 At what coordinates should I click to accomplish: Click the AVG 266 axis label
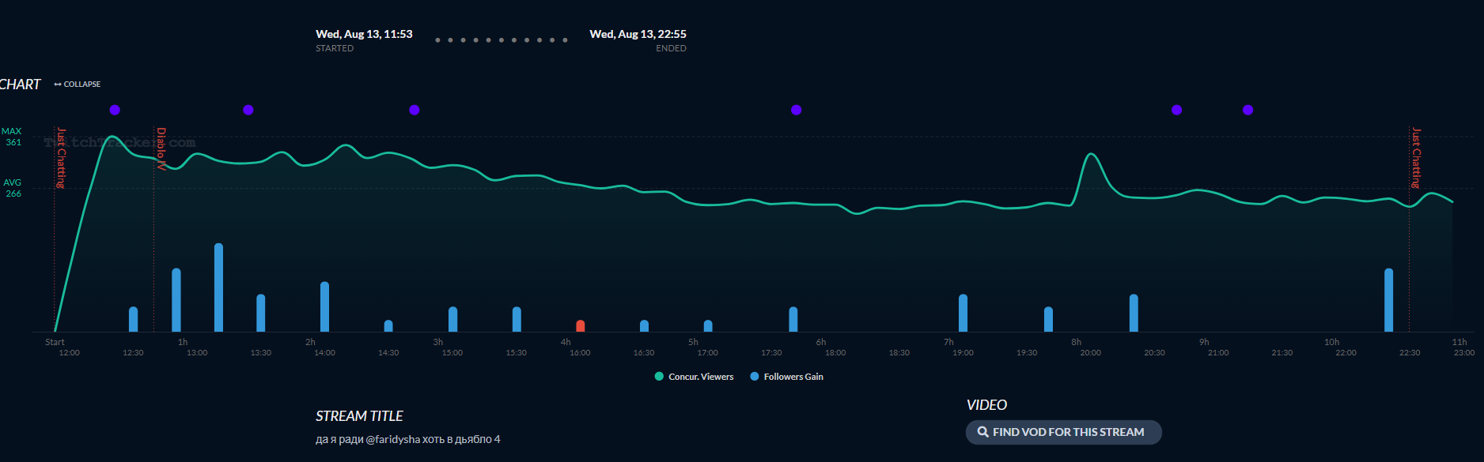tap(13, 188)
